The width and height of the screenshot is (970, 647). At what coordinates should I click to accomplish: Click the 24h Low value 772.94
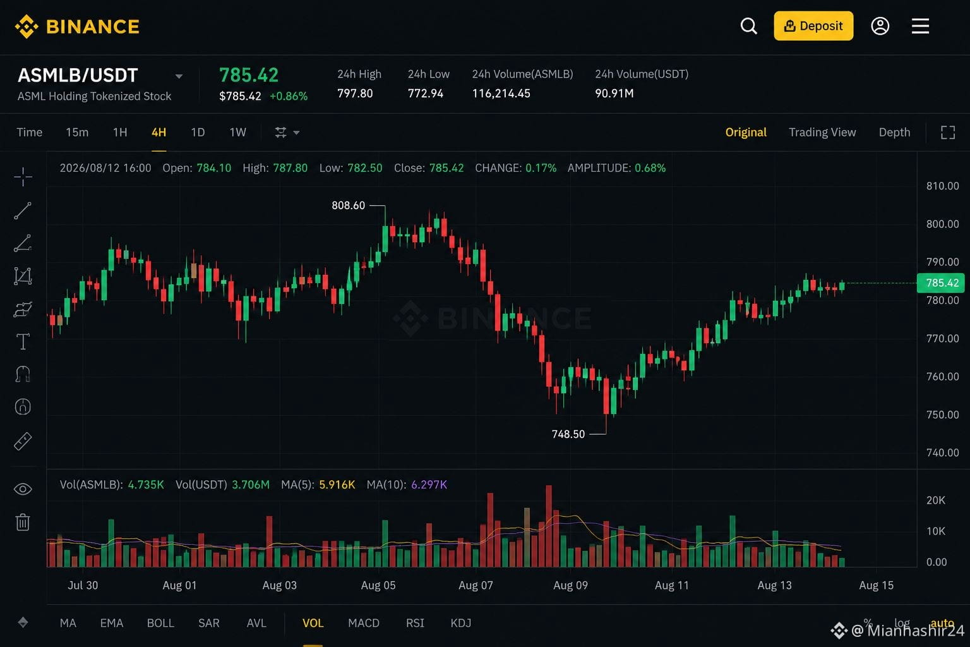(426, 94)
